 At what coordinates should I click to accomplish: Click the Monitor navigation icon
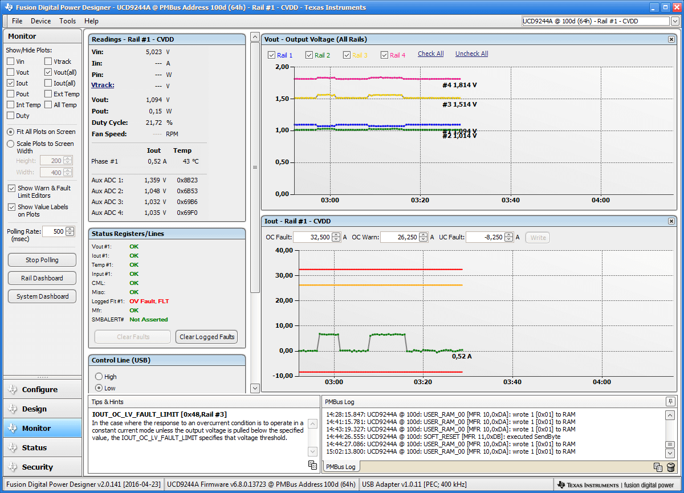coord(12,429)
